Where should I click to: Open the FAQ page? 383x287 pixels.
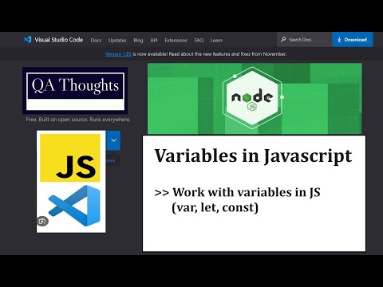[199, 41]
